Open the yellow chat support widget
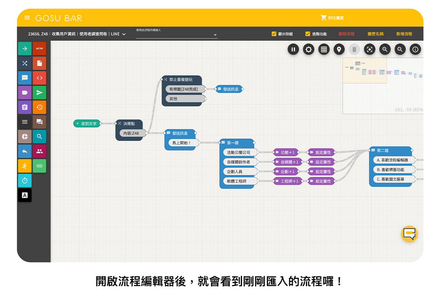440x298 pixels. pos(409,234)
